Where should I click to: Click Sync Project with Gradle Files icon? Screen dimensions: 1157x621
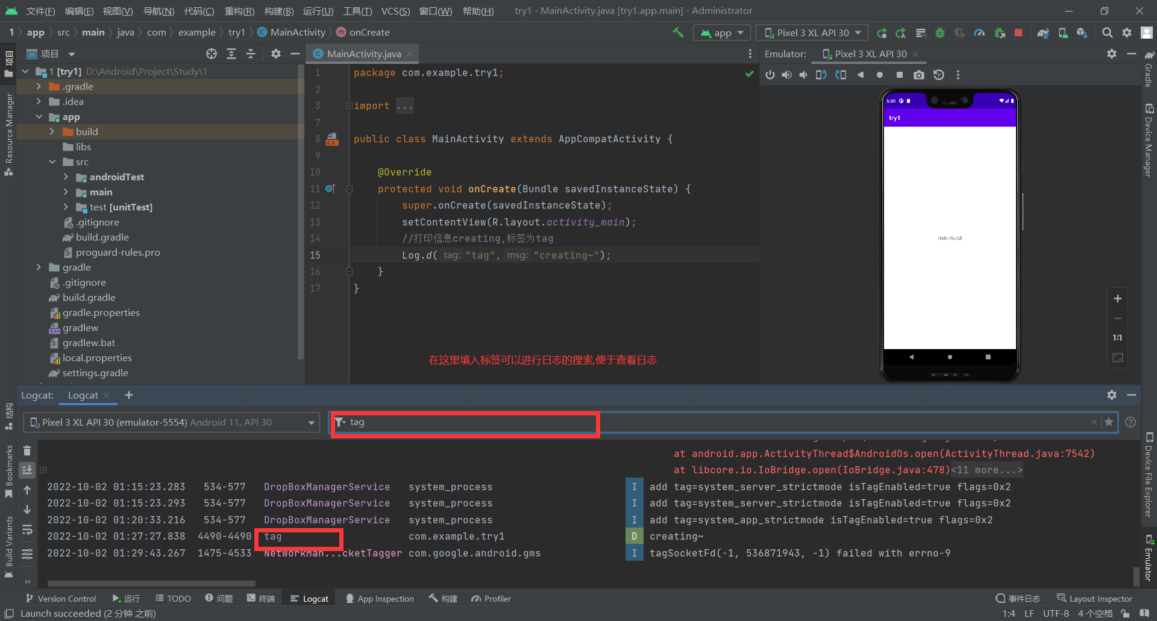pos(1043,33)
